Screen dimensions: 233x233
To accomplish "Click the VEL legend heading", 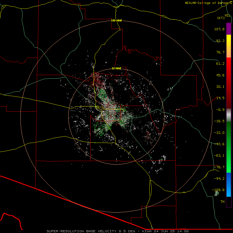I will tap(227, 16).
